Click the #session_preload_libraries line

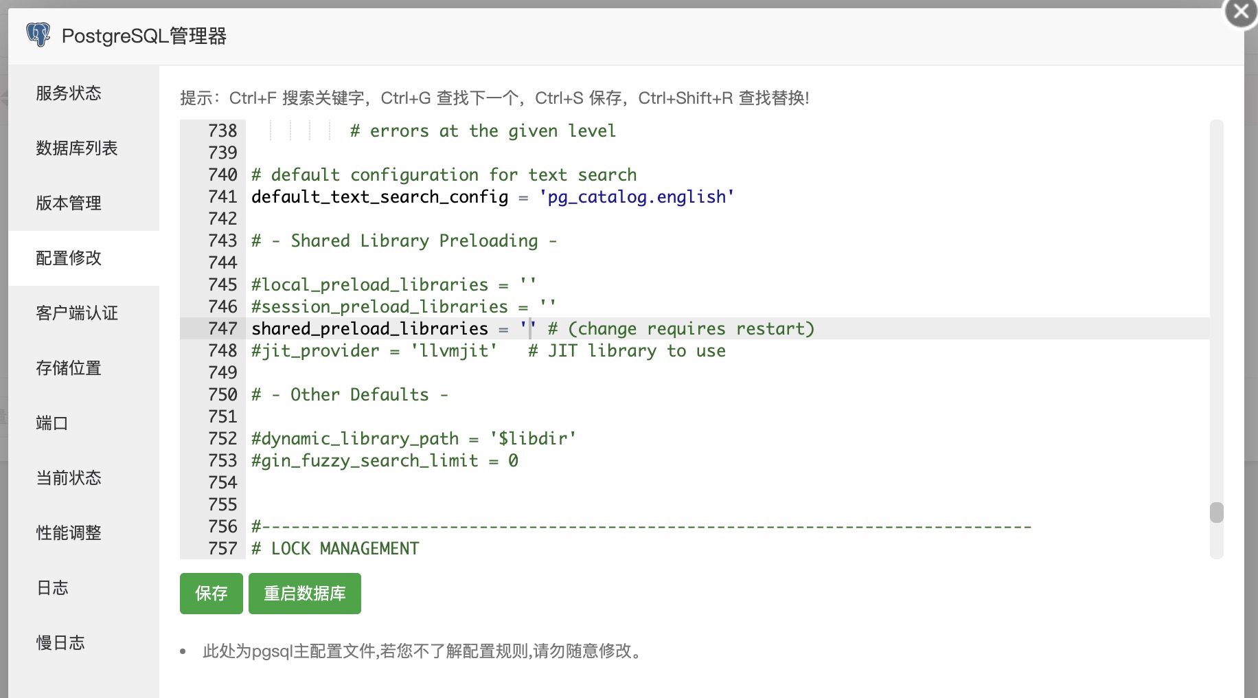(404, 306)
